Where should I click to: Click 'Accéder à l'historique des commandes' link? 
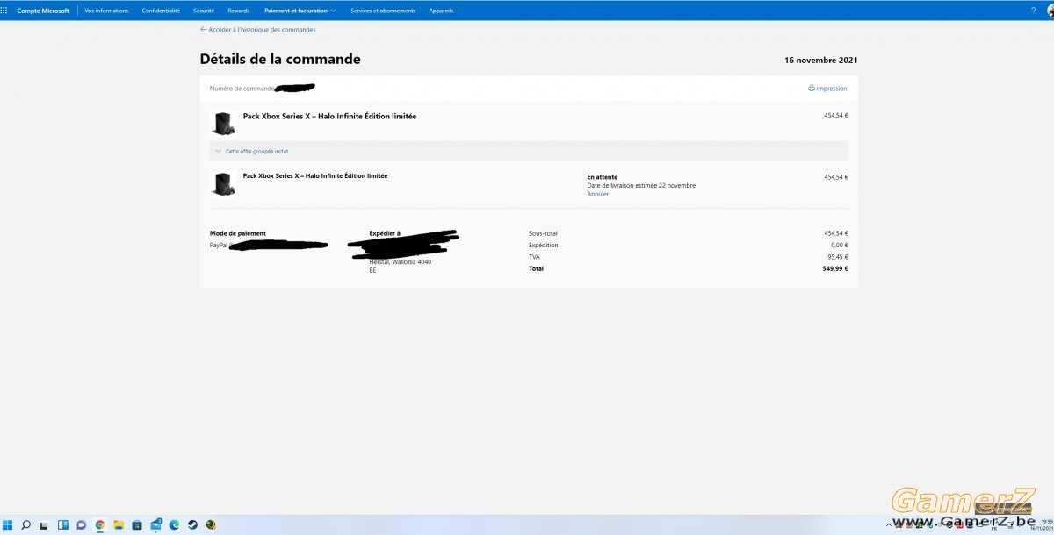[262, 30]
